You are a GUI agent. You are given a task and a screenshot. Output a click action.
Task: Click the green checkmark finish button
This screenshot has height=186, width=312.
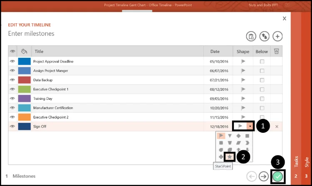click(x=277, y=176)
